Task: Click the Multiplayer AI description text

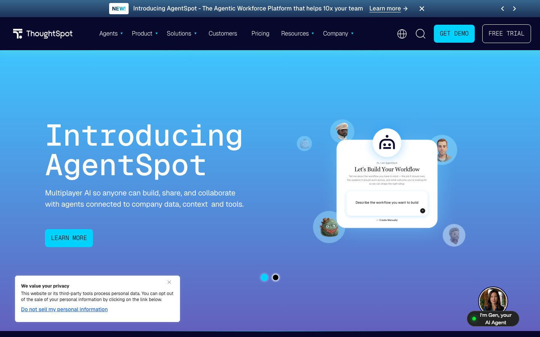Action: click(x=144, y=198)
